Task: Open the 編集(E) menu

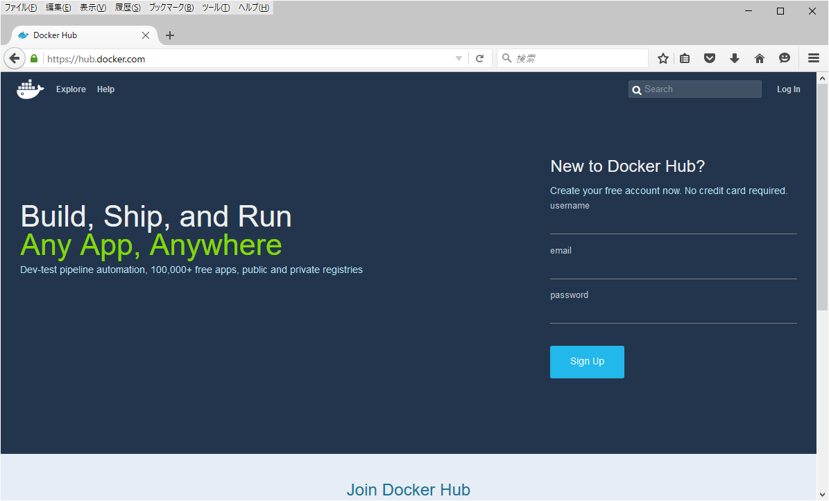Action: point(58,8)
